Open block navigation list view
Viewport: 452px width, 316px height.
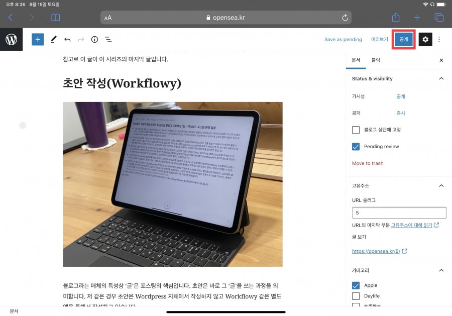tap(108, 40)
